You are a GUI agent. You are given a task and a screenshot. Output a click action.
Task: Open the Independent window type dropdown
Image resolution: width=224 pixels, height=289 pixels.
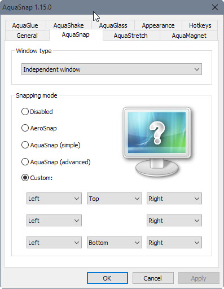tap(112, 69)
